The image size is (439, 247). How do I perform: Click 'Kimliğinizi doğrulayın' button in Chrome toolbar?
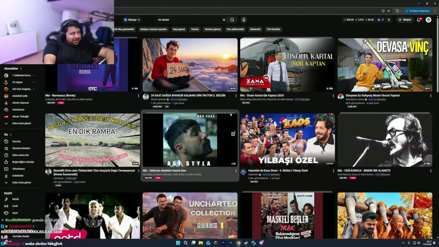(417, 11)
